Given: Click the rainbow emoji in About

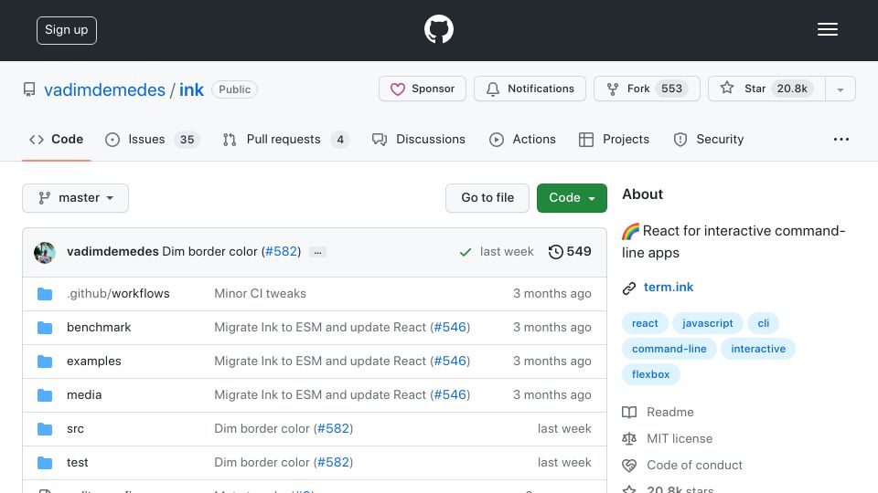Looking at the screenshot, I should click(630, 231).
